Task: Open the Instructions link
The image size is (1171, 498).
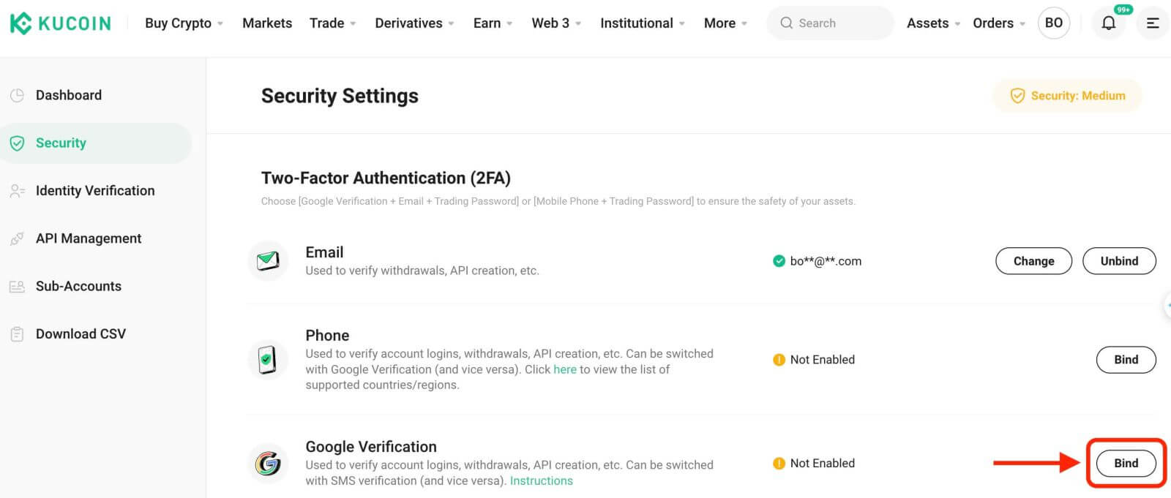Action: point(541,480)
